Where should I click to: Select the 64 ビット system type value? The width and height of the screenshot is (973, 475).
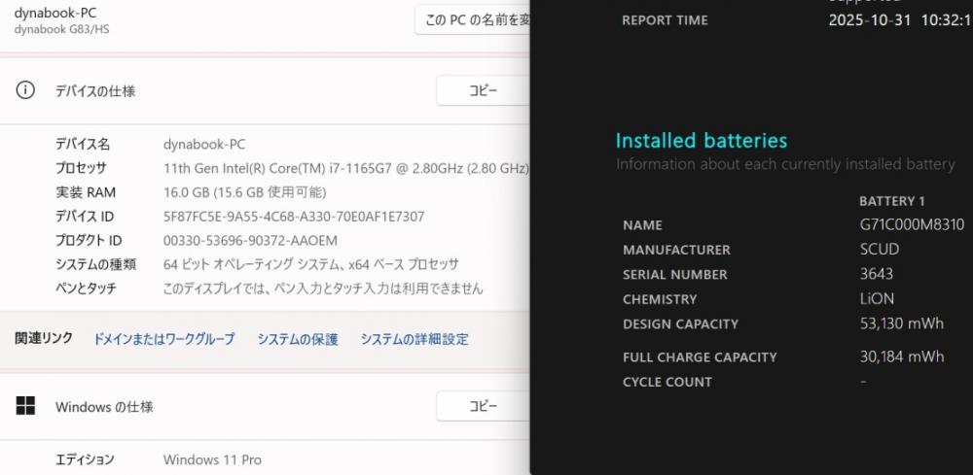coord(311,264)
